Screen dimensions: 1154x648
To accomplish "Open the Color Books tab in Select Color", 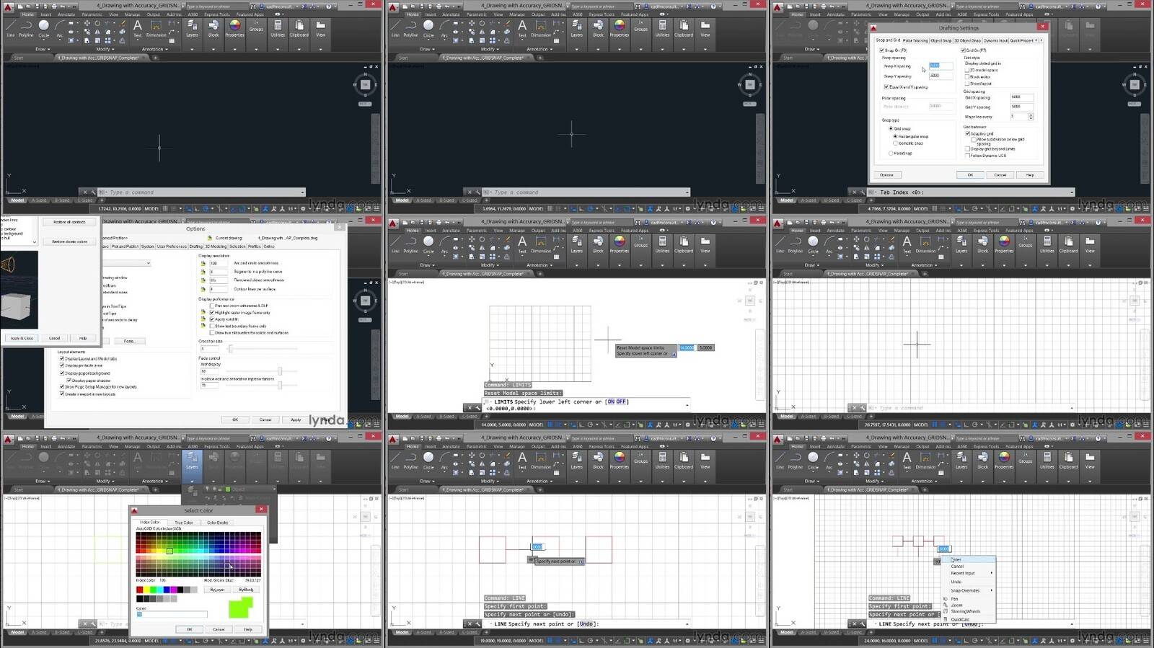I will click(217, 523).
